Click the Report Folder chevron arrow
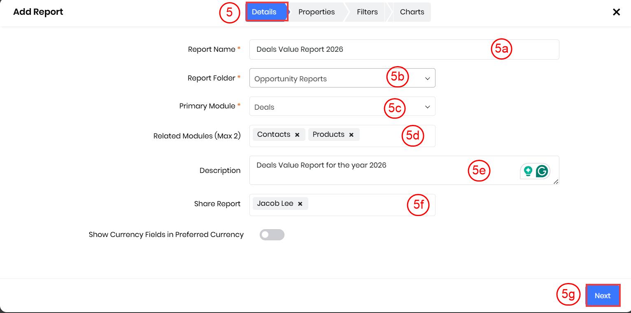 (427, 78)
